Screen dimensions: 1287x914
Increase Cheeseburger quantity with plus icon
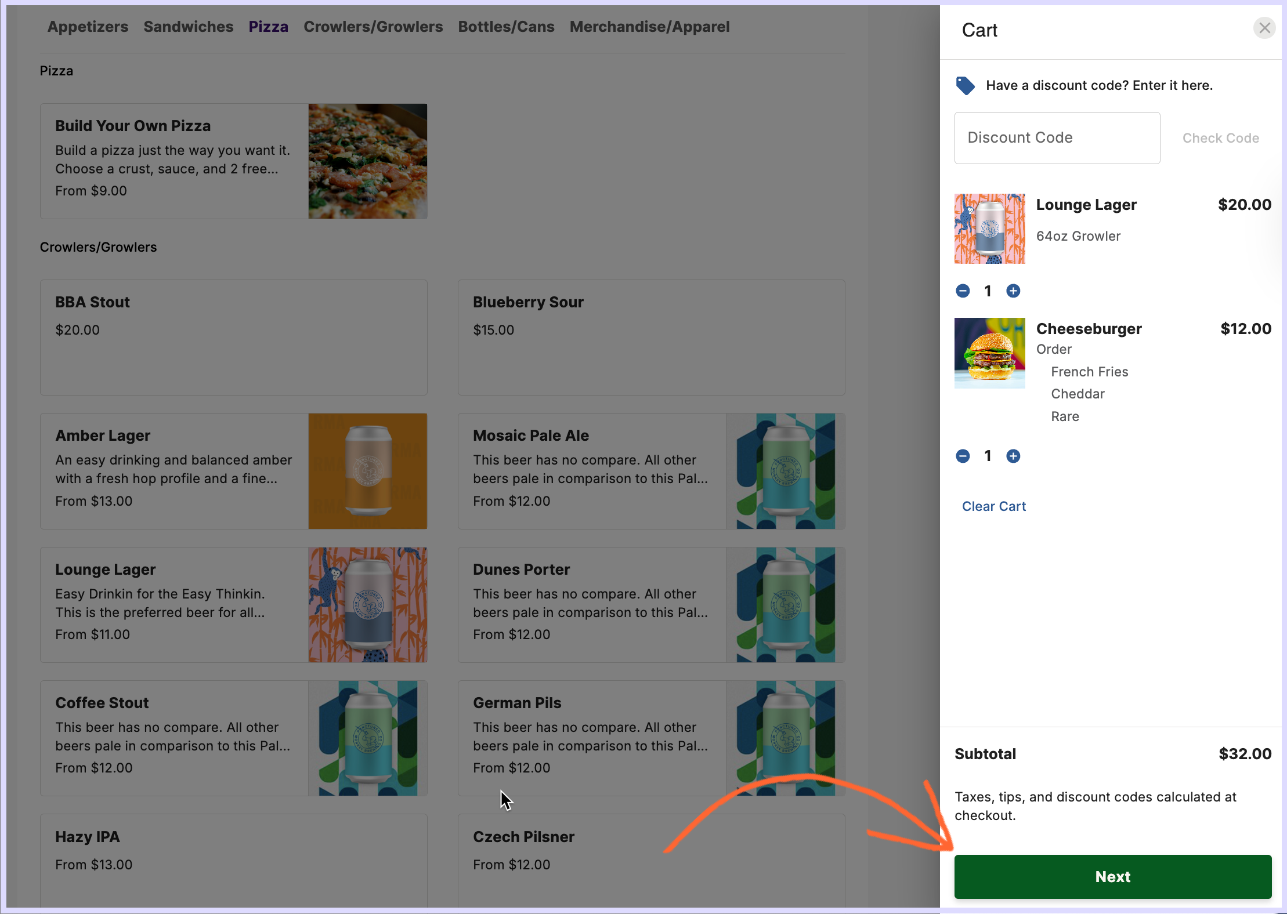[1013, 456]
